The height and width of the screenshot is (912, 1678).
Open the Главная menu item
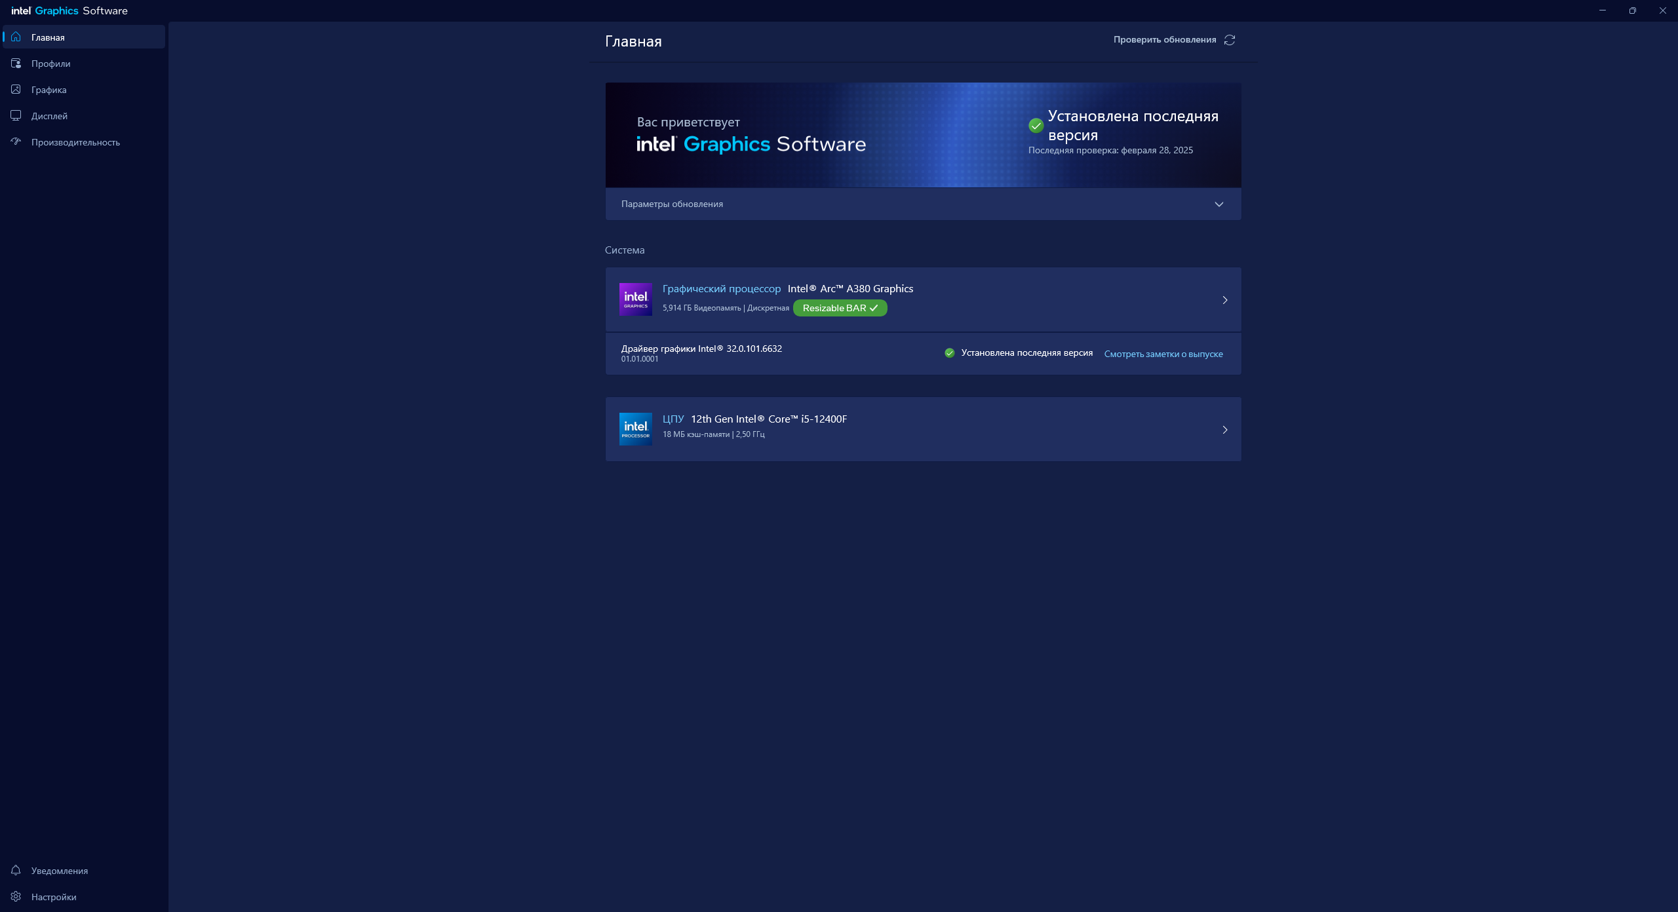[x=84, y=37]
